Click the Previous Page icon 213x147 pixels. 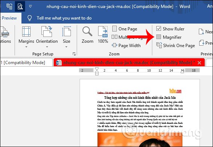pyautogui.click(x=202, y=43)
